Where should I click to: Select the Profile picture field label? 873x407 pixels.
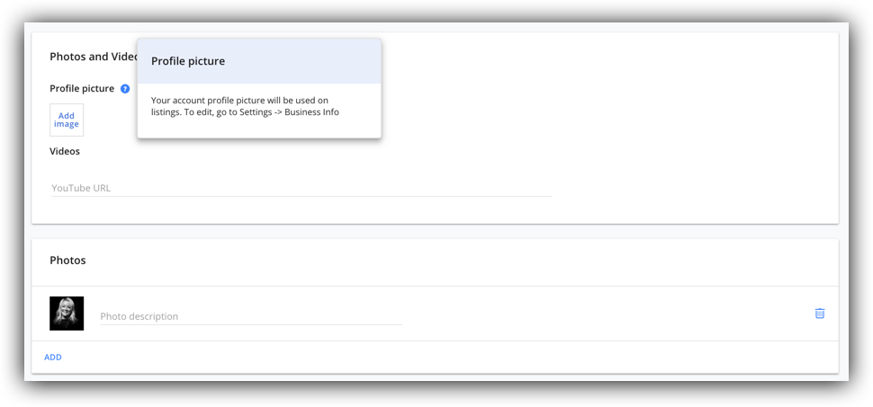[x=82, y=89]
